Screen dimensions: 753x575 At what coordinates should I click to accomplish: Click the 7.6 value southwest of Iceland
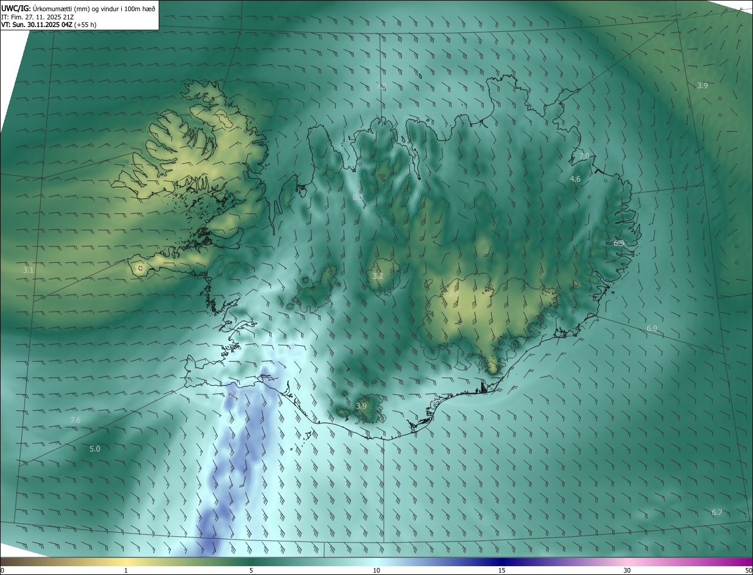click(75, 420)
